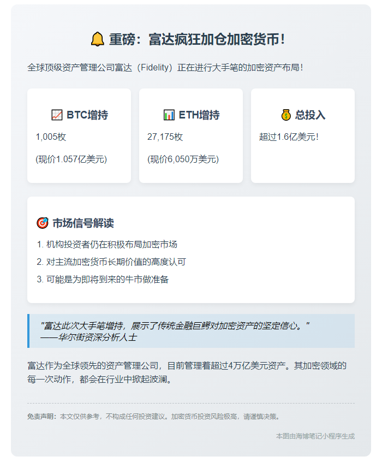
Task: Click list item 3 about 牛市做准备
Action: point(103,280)
